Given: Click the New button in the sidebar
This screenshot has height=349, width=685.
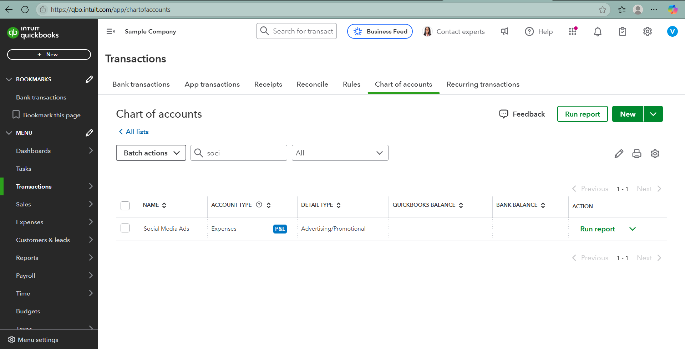Looking at the screenshot, I should coord(49,55).
